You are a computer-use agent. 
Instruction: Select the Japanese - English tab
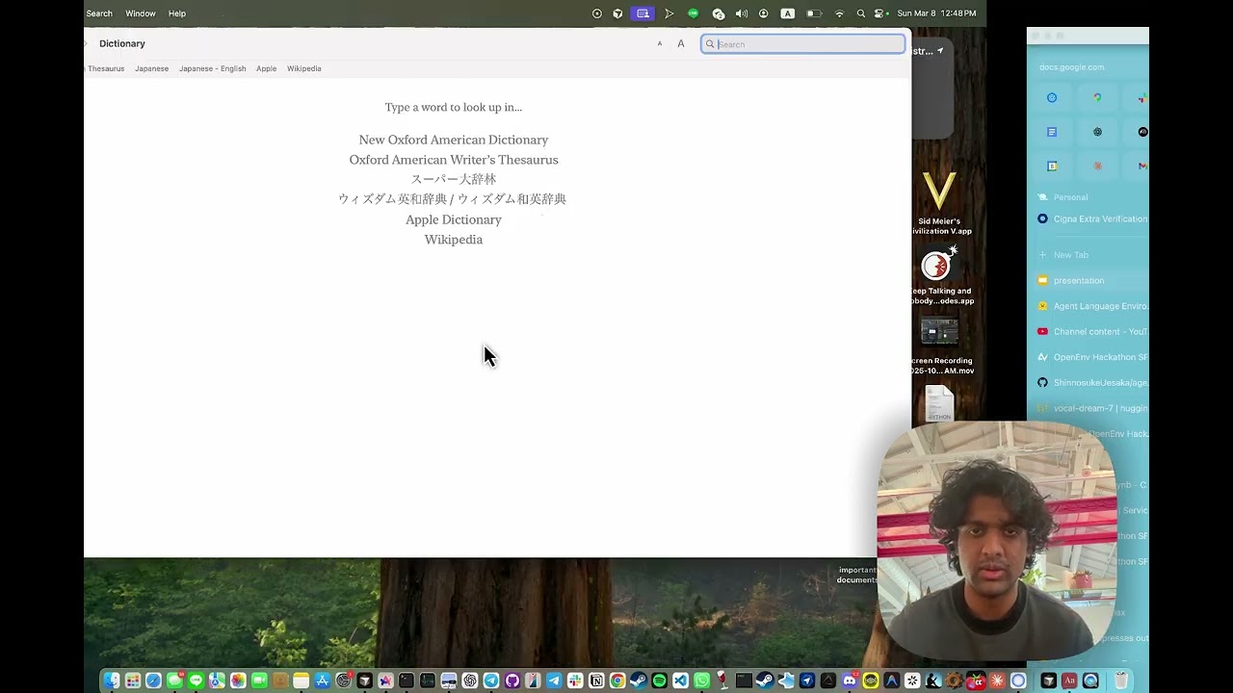(x=212, y=68)
